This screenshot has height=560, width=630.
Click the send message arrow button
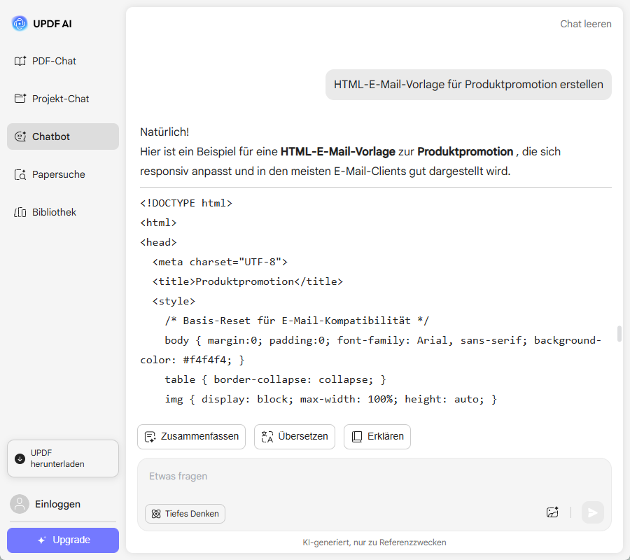[593, 512]
